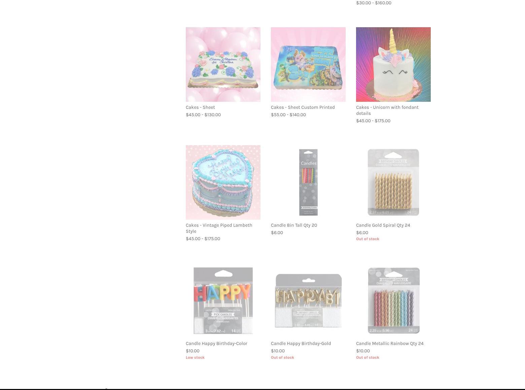Open the Cakes - Sheet Custom Printed image
This screenshot has height=390, width=525.
[308, 64]
